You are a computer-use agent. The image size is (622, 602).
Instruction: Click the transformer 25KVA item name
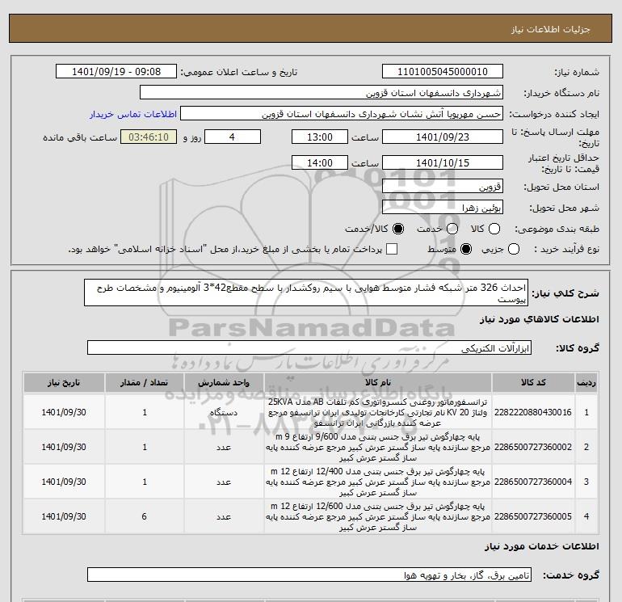378,412
